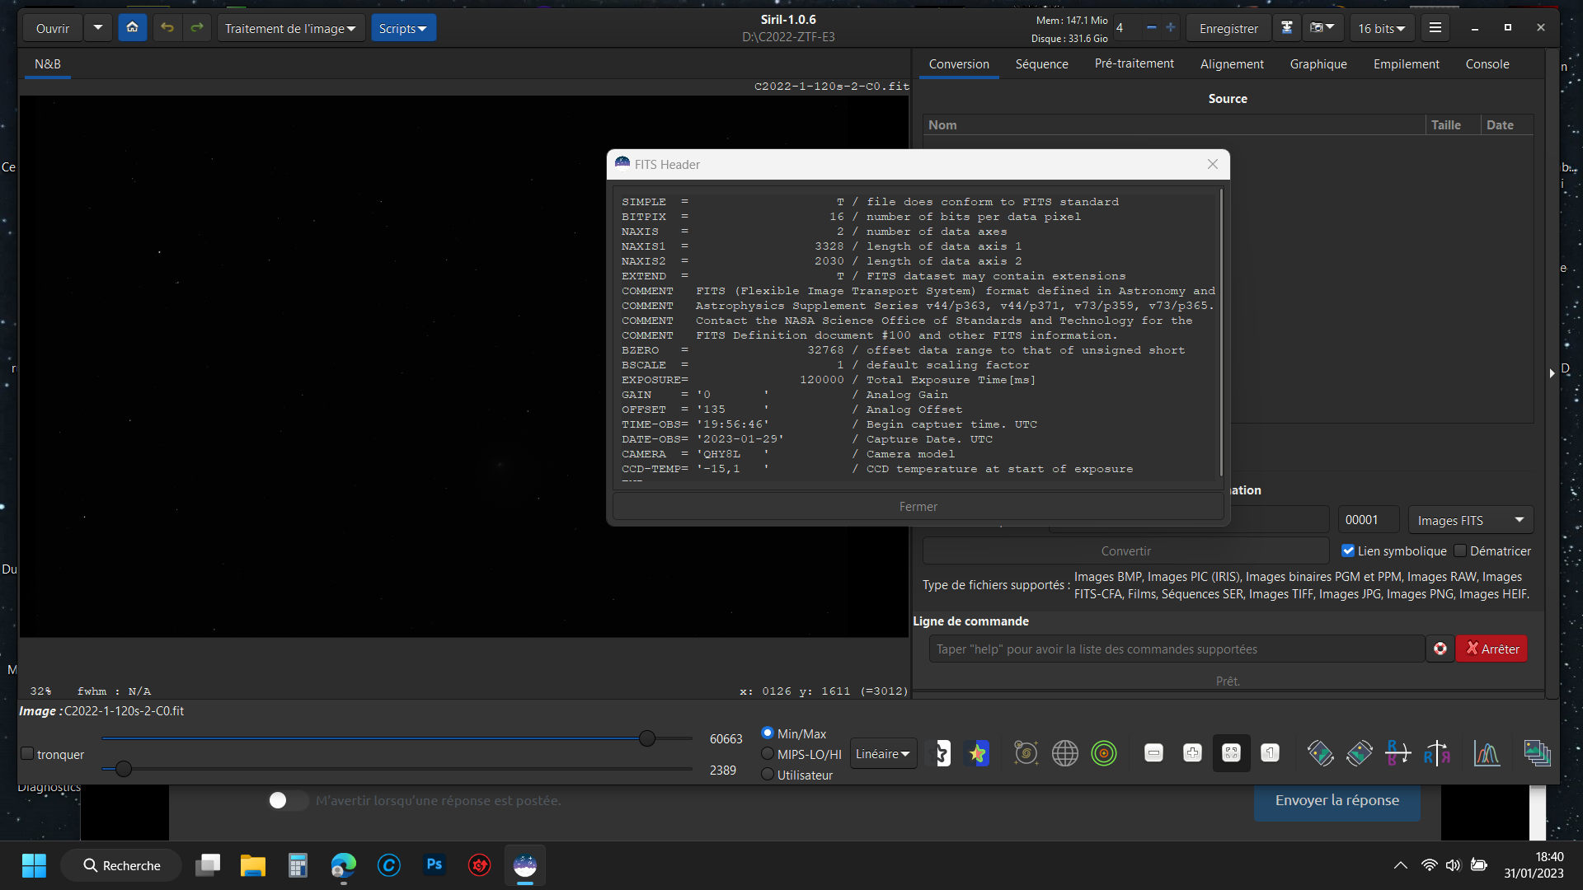Select MIPS-LO/HI radio option
Image resolution: width=1583 pixels, height=890 pixels.
click(x=768, y=754)
